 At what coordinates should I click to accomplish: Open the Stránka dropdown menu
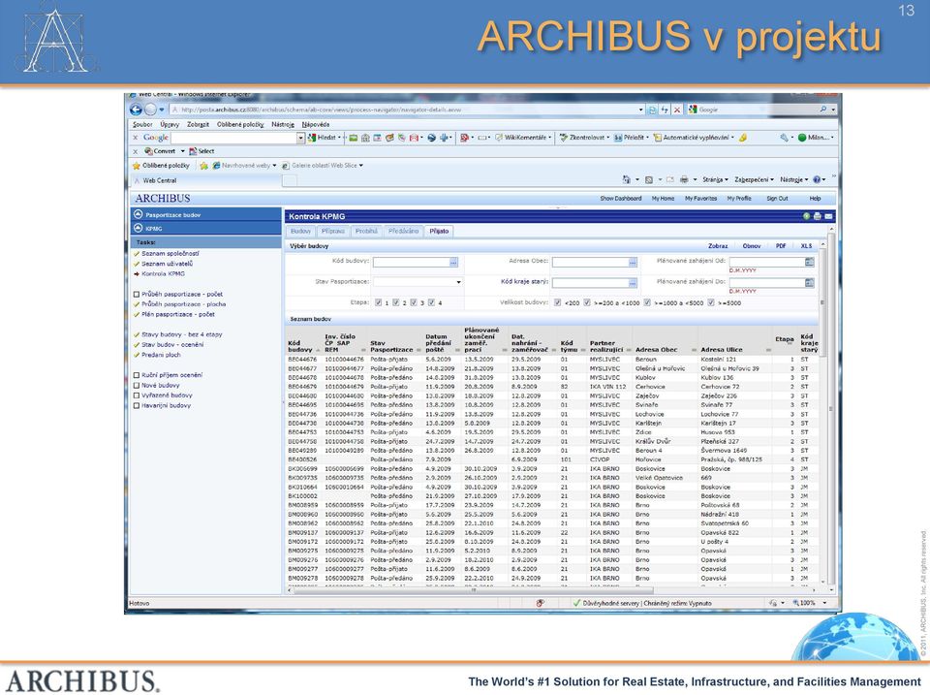click(715, 179)
